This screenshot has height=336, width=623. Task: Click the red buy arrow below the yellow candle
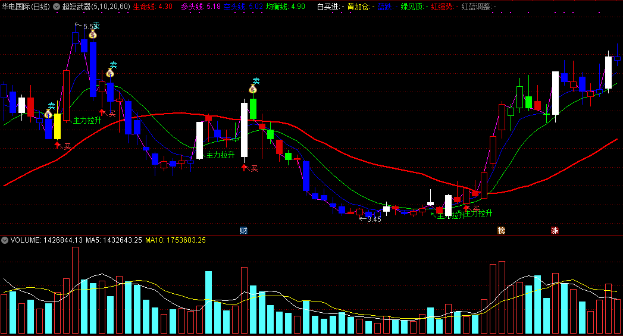(58, 145)
